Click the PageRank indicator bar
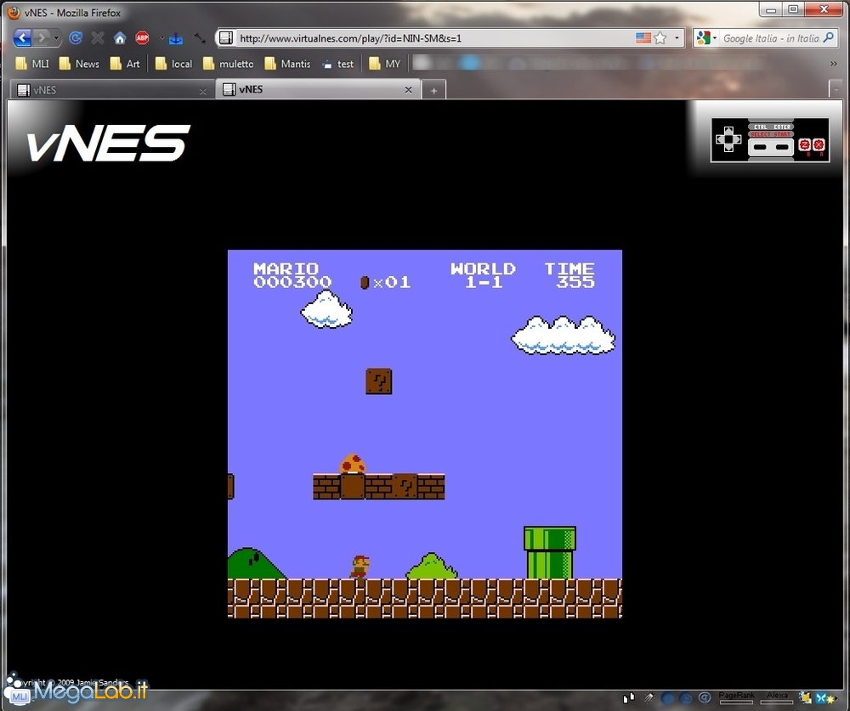The height and width of the screenshot is (711, 850). pos(736,698)
